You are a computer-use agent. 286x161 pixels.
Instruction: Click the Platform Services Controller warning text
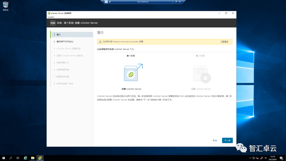point(123,42)
